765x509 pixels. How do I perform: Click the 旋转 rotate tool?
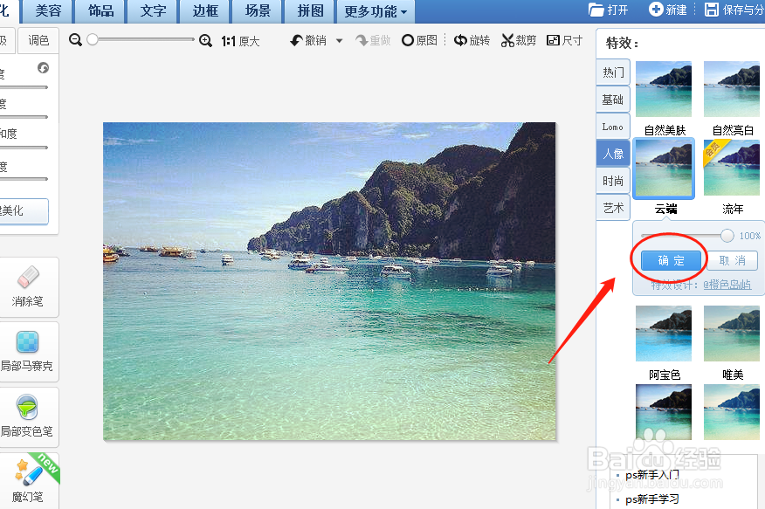(472, 40)
